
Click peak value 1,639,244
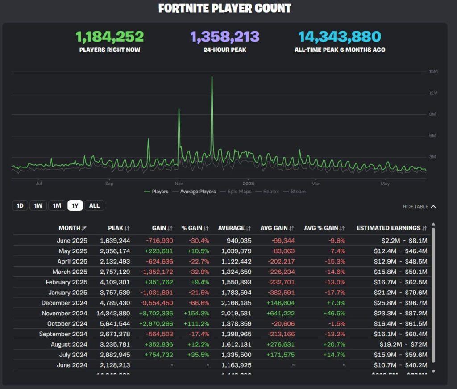pos(115,241)
